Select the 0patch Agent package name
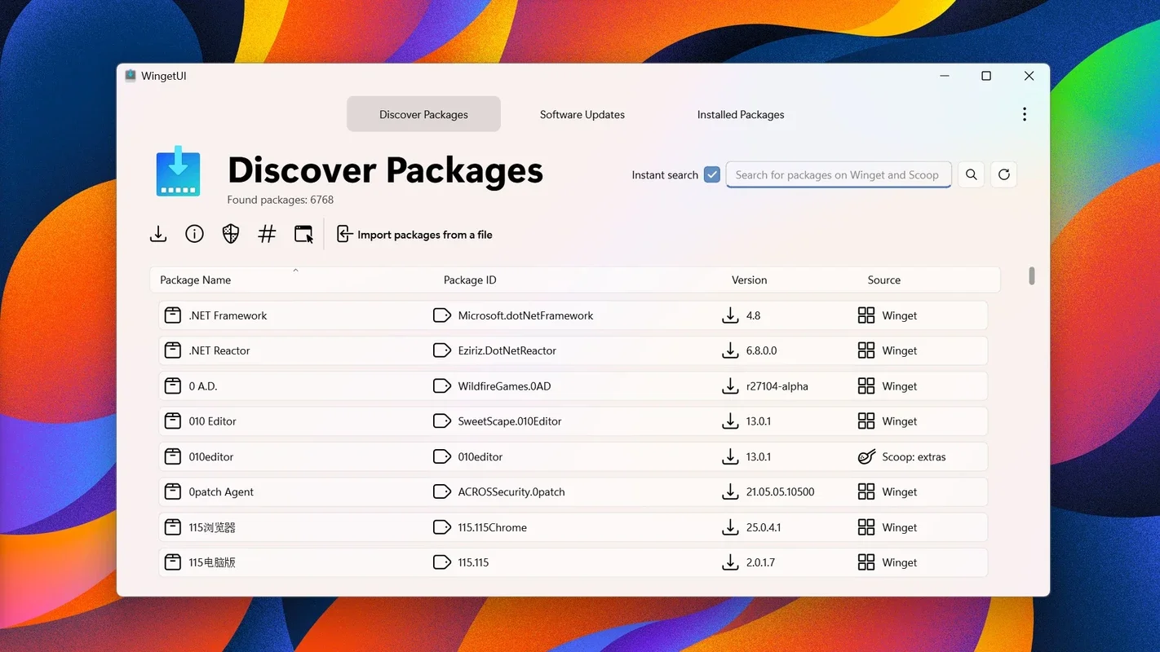The height and width of the screenshot is (652, 1160). pos(221,492)
